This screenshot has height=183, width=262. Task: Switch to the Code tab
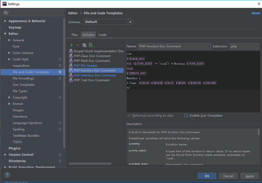pos(102,35)
